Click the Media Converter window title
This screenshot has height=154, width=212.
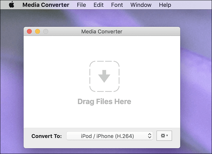[x=102, y=31]
